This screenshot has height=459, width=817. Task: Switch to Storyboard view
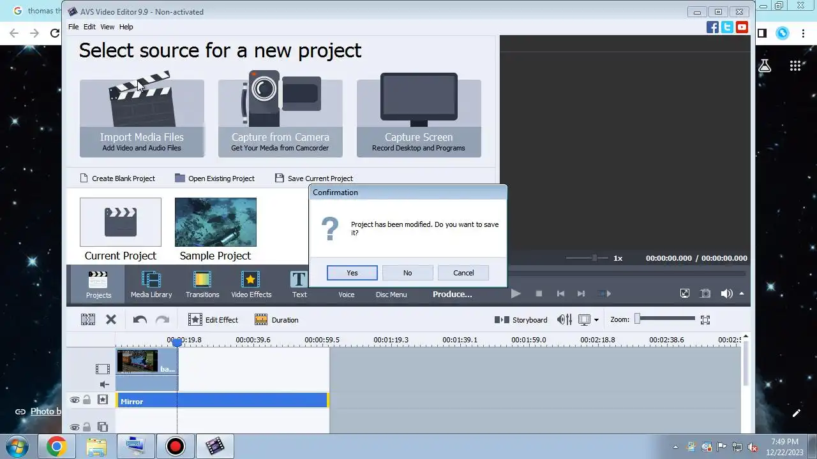tap(521, 319)
